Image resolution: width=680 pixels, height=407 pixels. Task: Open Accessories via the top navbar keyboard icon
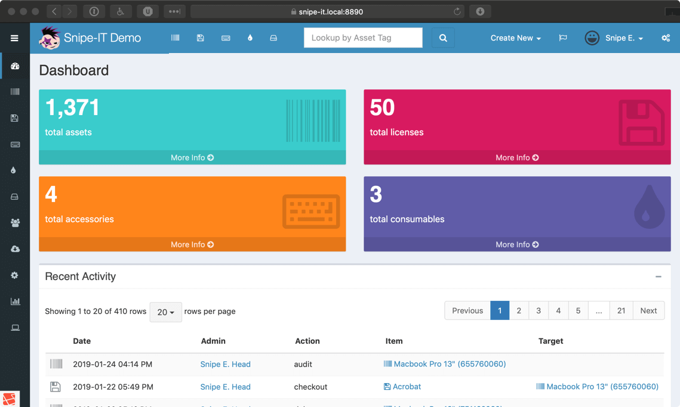pos(226,38)
